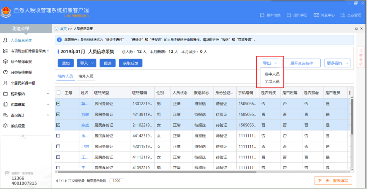Check the checkbox for 卫惠 row
Image resolution: width=367 pixels, height=189 pixels.
58,146
